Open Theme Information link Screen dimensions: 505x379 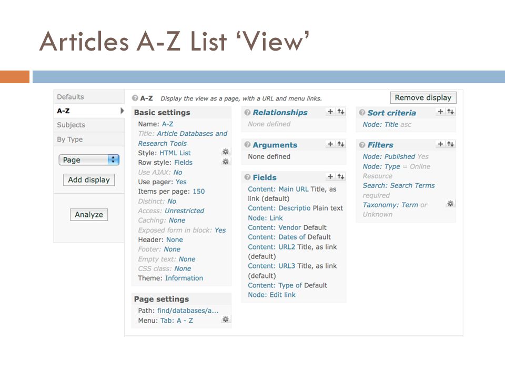pyautogui.click(x=184, y=278)
